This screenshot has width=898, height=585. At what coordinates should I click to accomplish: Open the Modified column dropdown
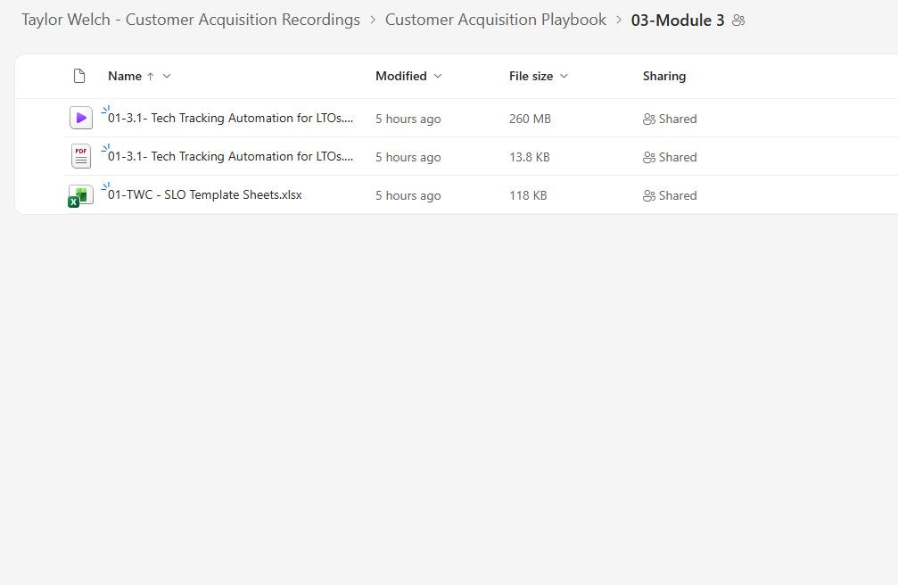coord(438,76)
